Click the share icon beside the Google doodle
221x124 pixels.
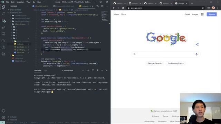point(197,44)
